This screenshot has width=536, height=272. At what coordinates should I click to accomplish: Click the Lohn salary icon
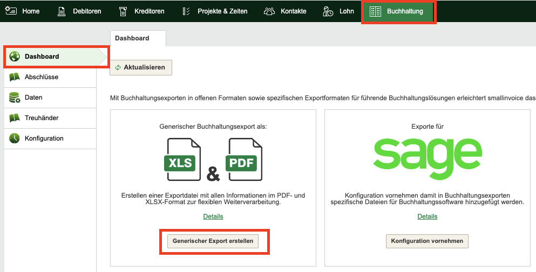pyautogui.click(x=328, y=11)
